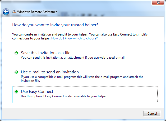Click the 'invite your trusted helper' heading
This screenshot has width=166, height=121.
click(x=55, y=25)
